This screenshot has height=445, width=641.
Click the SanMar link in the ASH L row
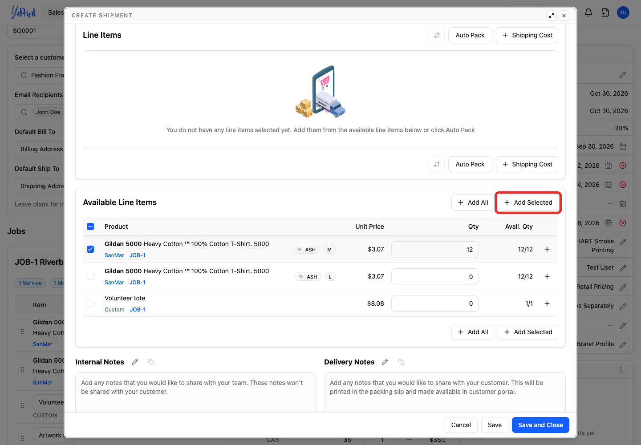point(114,283)
